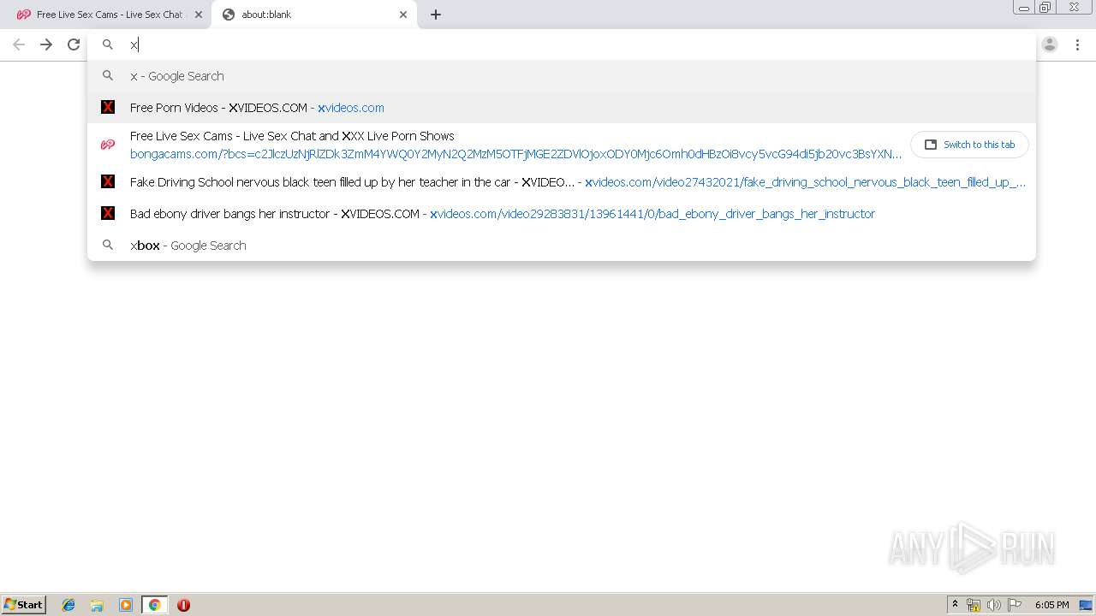Open the Windows Start button
The width and height of the screenshot is (1096, 616).
point(24,604)
